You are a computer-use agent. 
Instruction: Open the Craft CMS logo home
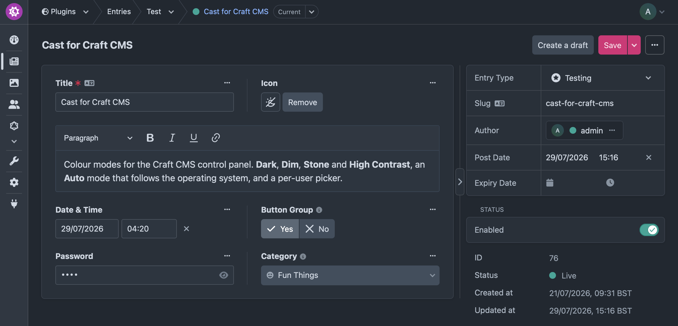tap(14, 12)
